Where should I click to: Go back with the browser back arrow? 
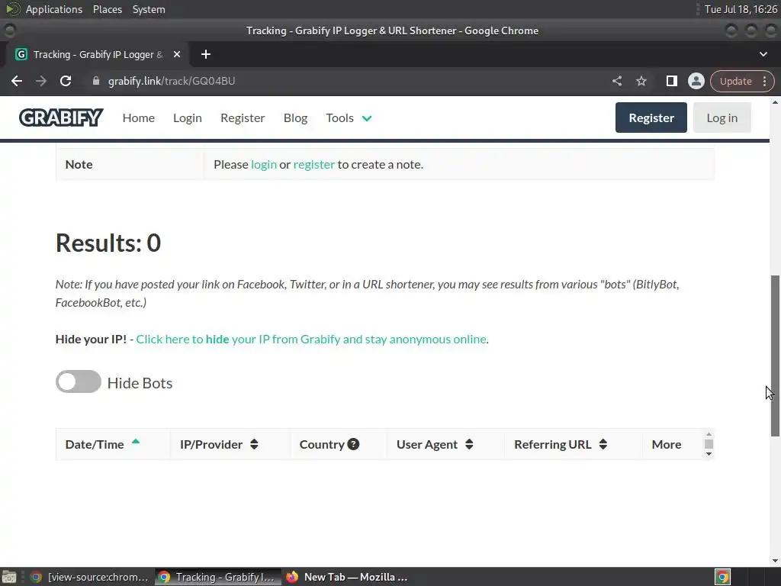[x=17, y=81]
